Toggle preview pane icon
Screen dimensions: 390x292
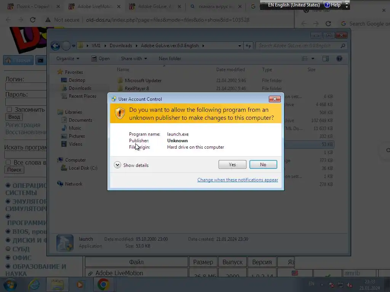[326, 59]
